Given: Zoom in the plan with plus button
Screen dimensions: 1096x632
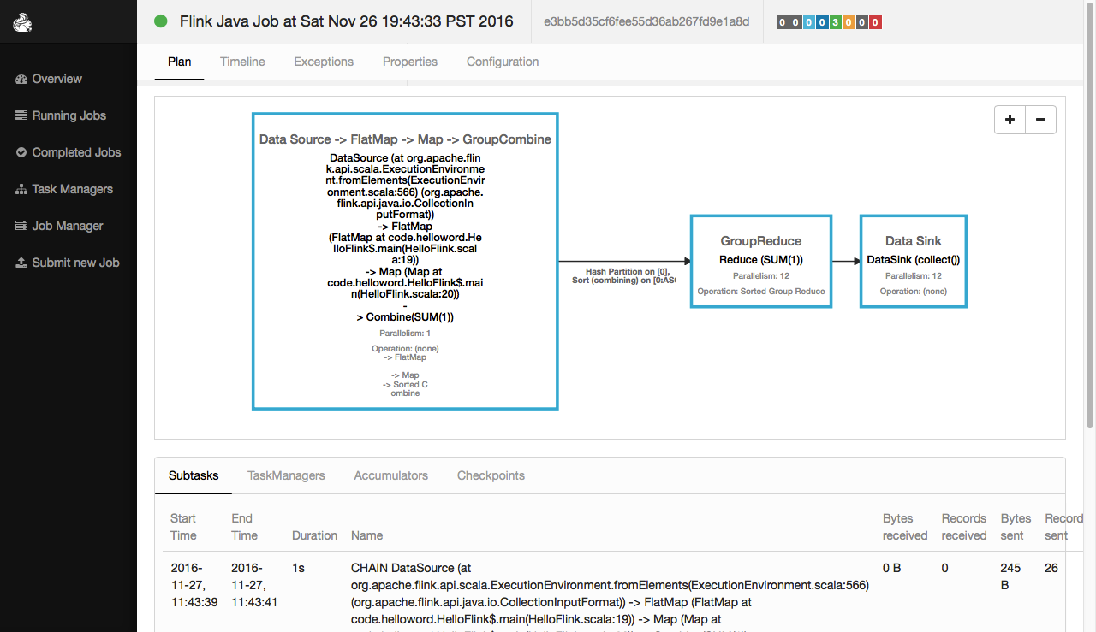Looking at the screenshot, I should [x=1010, y=120].
